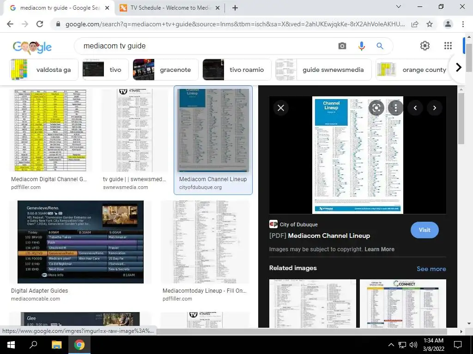The width and height of the screenshot is (473, 354).
Task: Click the large Channel Lineup preview image
Action: tap(358, 155)
